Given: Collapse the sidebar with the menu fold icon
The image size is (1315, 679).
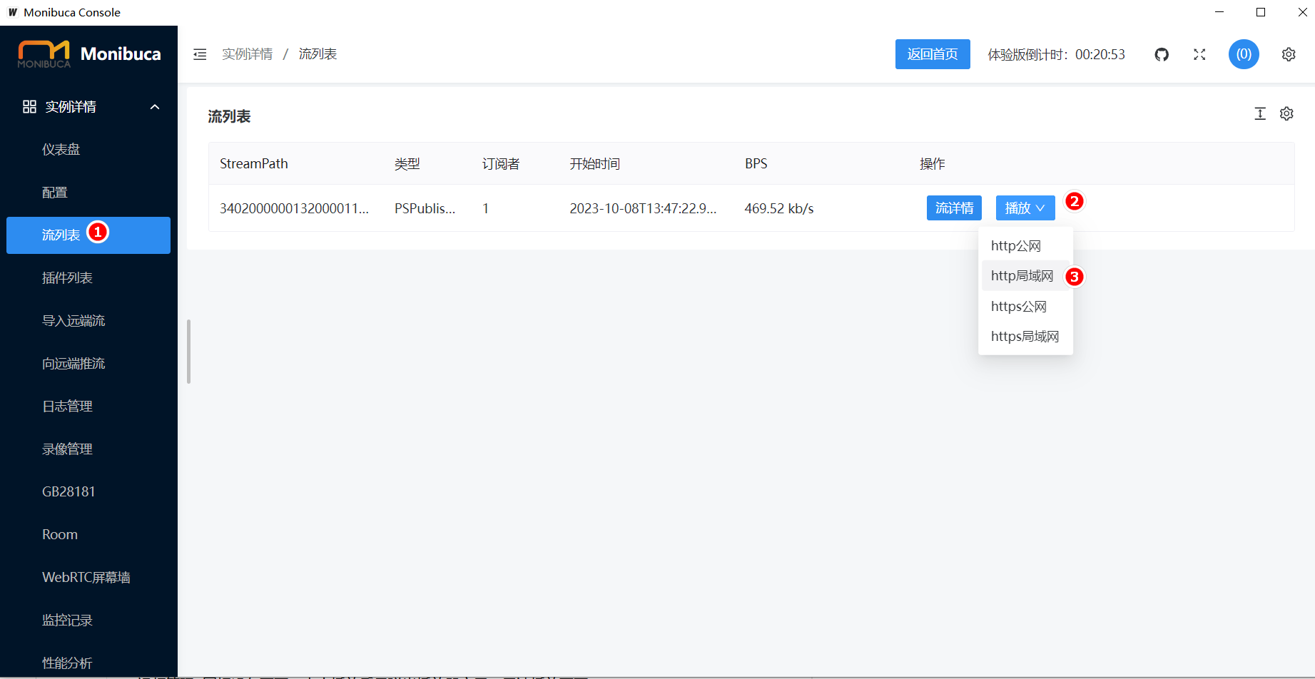Looking at the screenshot, I should coord(200,54).
